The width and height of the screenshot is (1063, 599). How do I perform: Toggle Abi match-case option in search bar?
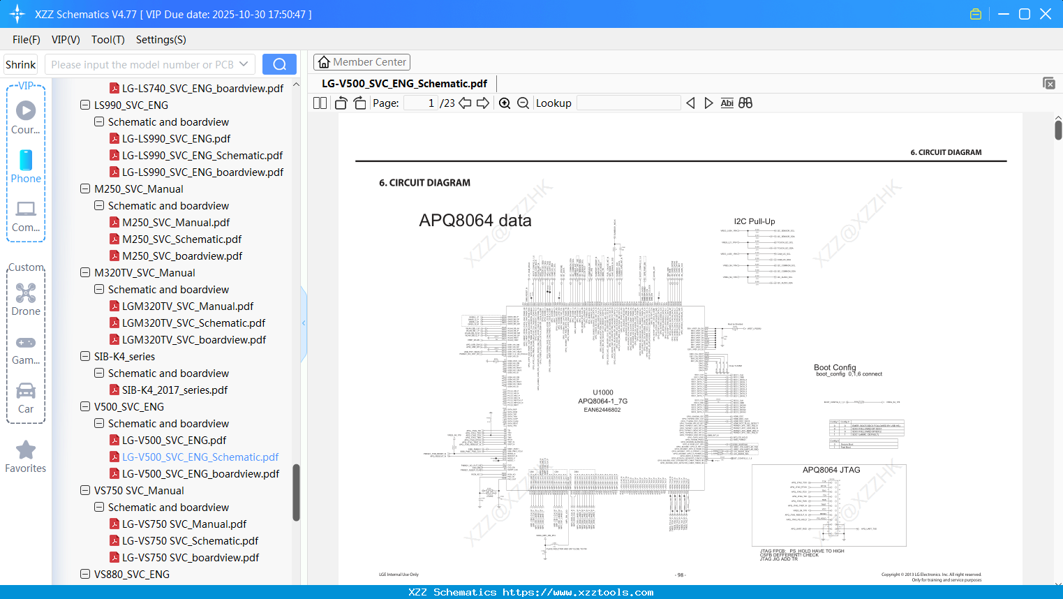point(727,103)
